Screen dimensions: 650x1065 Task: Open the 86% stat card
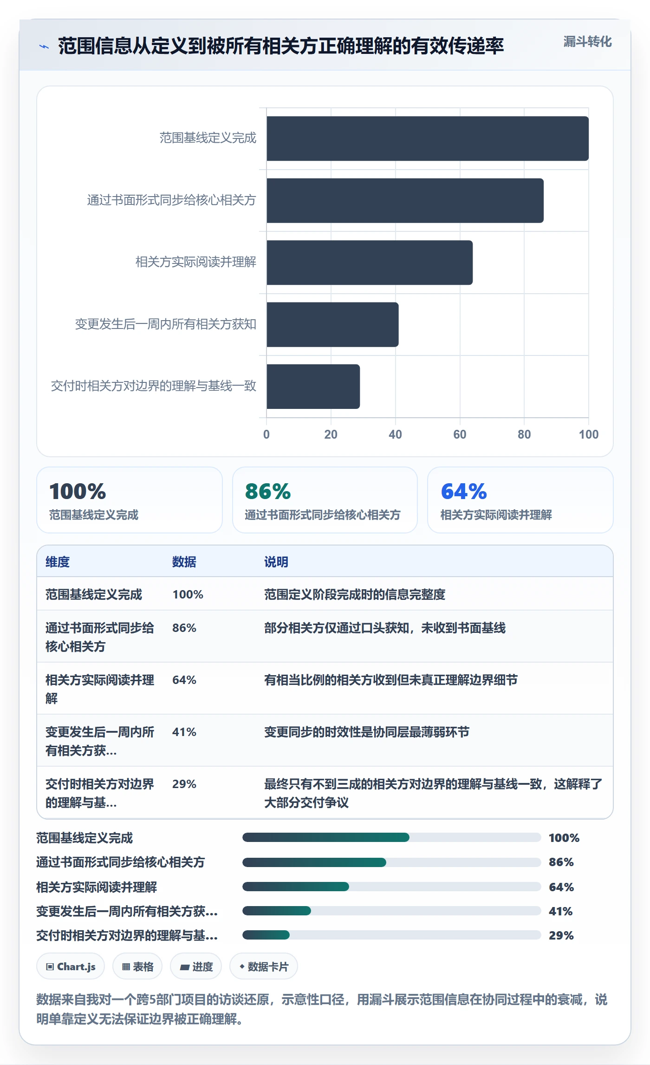click(325, 500)
